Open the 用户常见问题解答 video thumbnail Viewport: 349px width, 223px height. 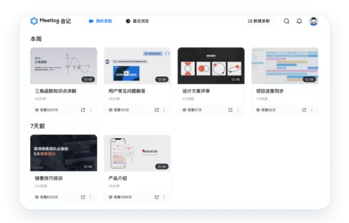(137, 66)
